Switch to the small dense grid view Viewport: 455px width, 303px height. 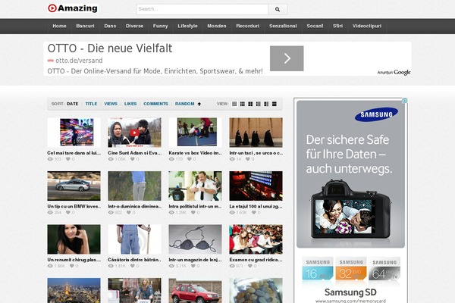[x=244, y=104]
